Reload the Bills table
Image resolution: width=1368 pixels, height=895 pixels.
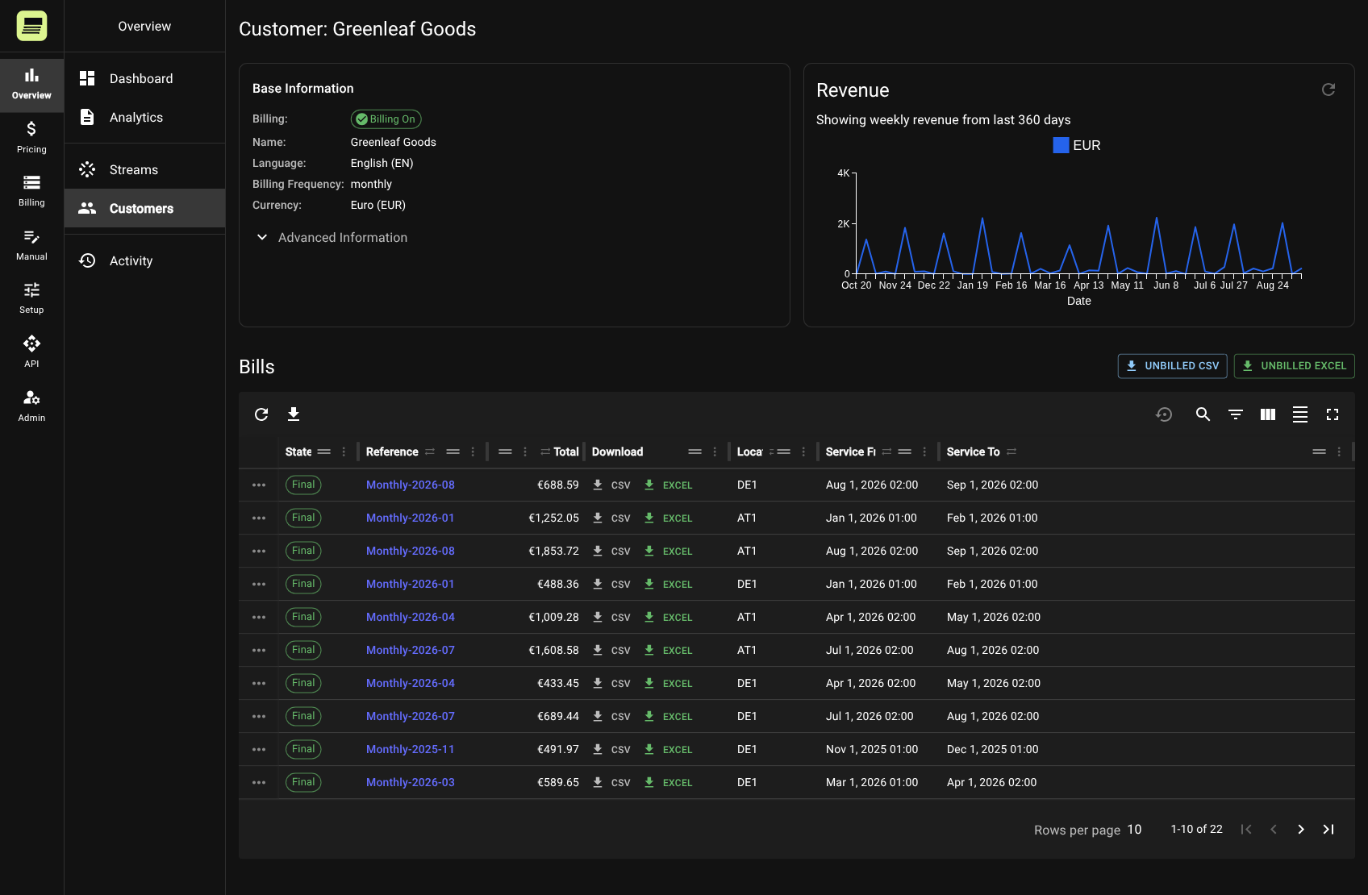(261, 414)
